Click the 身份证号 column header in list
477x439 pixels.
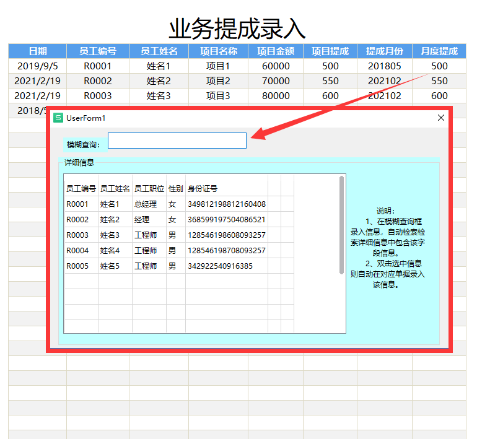(x=203, y=188)
